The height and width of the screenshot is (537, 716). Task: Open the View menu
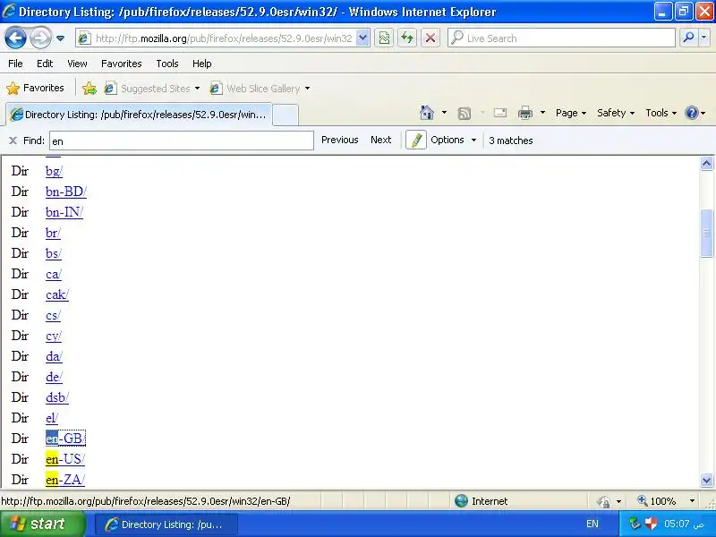(77, 64)
